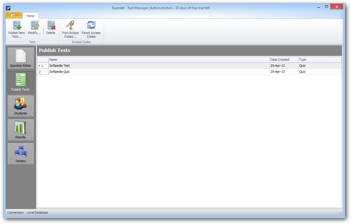Sort by the Date Created column
This screenshot has width=351, height=224.
point(284,60)
